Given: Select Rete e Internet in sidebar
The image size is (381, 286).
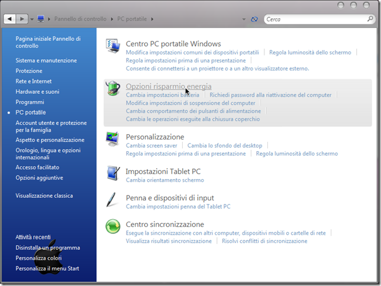Looking at the screenshot, I should (34, 82).
